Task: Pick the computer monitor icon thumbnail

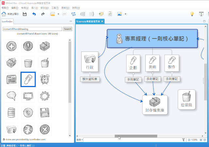Action: pos(28,96)
